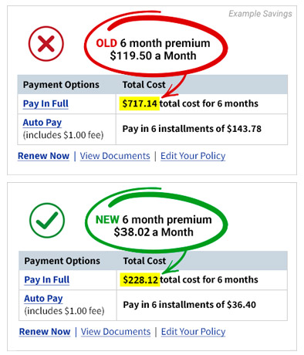Click the red X circle icon

[x=46, y=43]
